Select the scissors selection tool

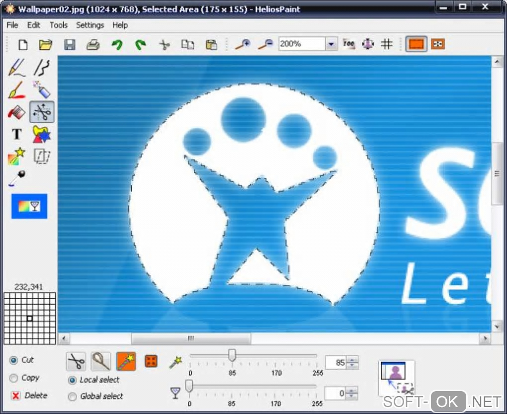(x=42, y=112)
